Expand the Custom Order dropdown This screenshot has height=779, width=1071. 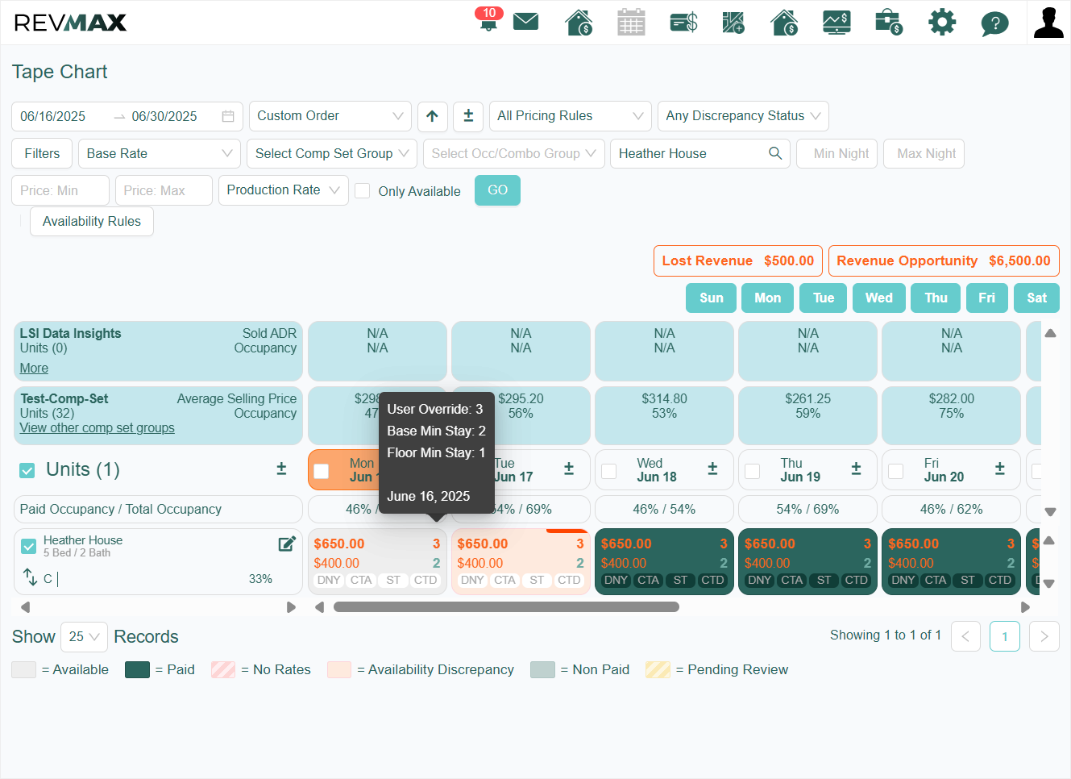(x=330, y=116)
